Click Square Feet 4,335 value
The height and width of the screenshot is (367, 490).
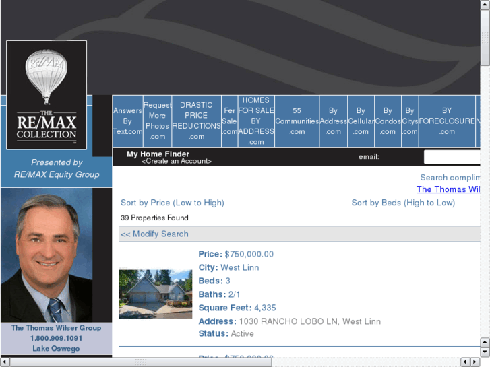pos(265,308)
